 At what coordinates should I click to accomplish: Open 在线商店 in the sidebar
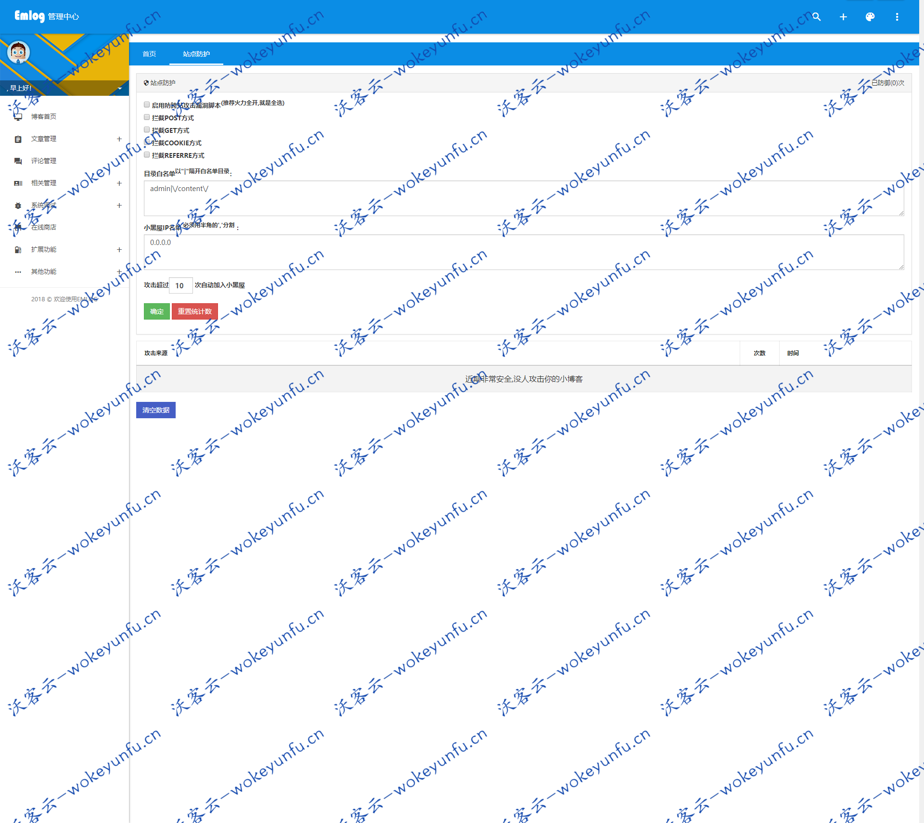44,227
